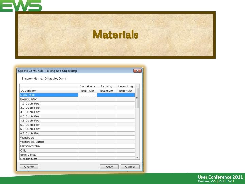The width and height of the screenshot is (245, 184).
Task: Select the 6.5 Cubic Feet row
Action: (77, 133)
